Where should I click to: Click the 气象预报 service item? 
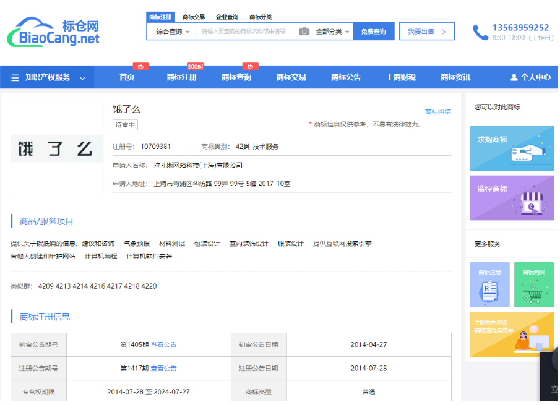click(137, 244)
